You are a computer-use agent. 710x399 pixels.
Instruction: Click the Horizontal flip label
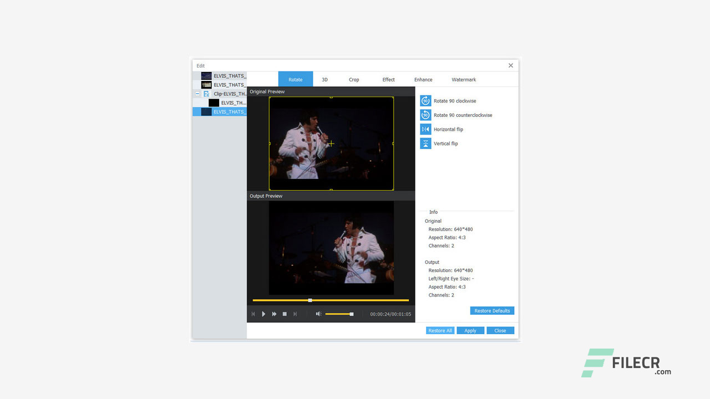tap(448, 129)
